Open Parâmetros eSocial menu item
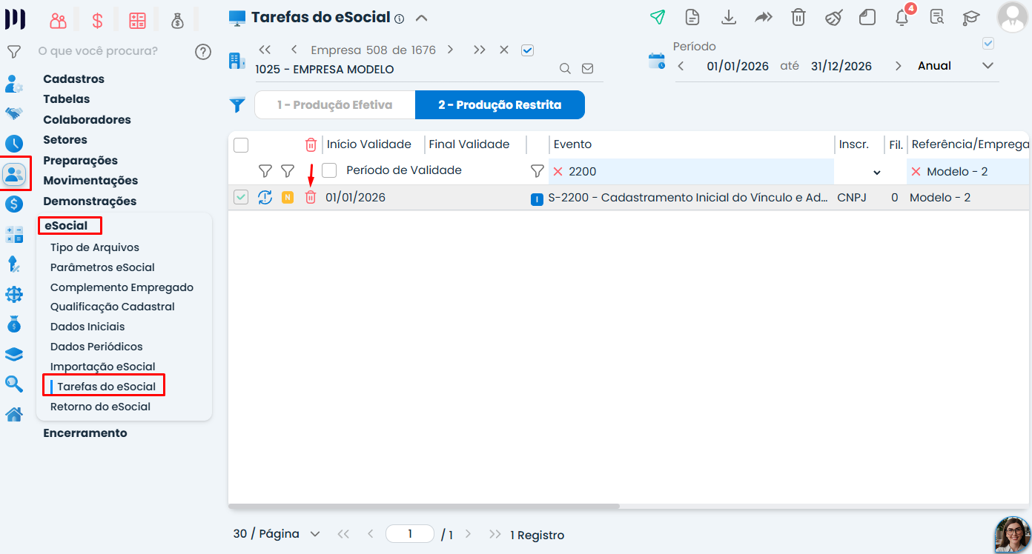The height and width of the screenshot is (554, 1032). point(102,267)
